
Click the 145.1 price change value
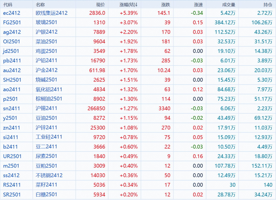click(x=164, y=13)
